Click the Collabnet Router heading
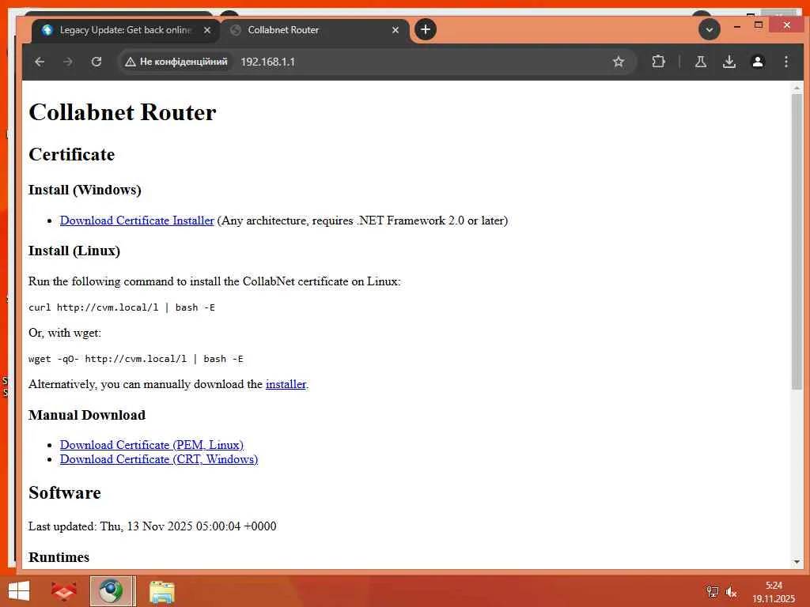810x607 pixels. coord(123,112)
